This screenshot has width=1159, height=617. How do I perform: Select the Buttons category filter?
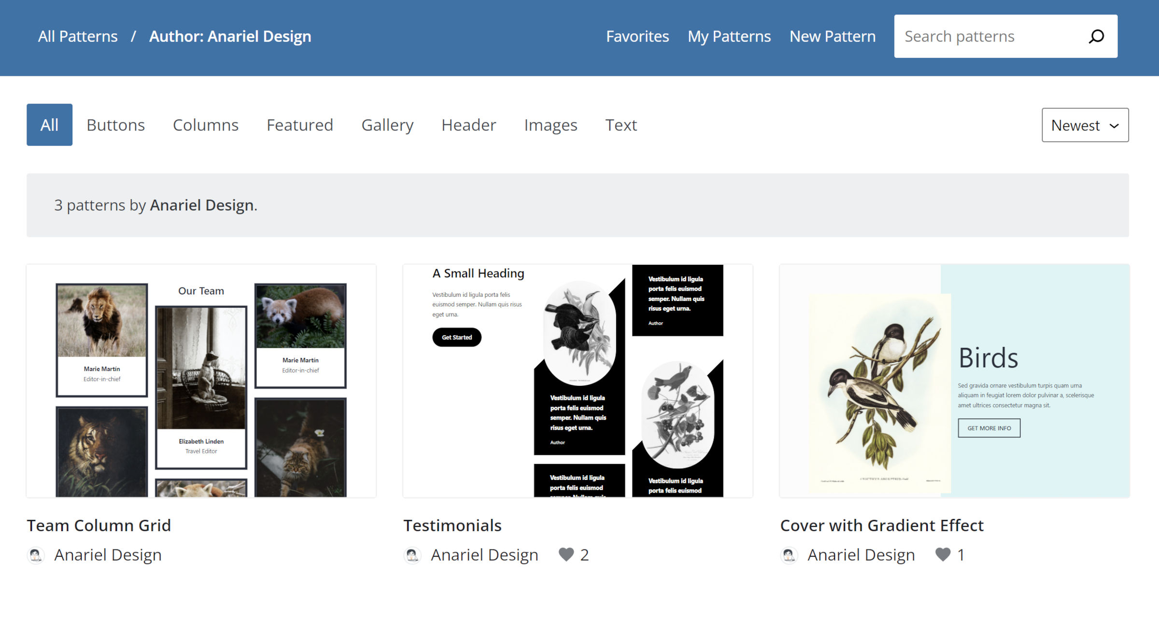115,125
